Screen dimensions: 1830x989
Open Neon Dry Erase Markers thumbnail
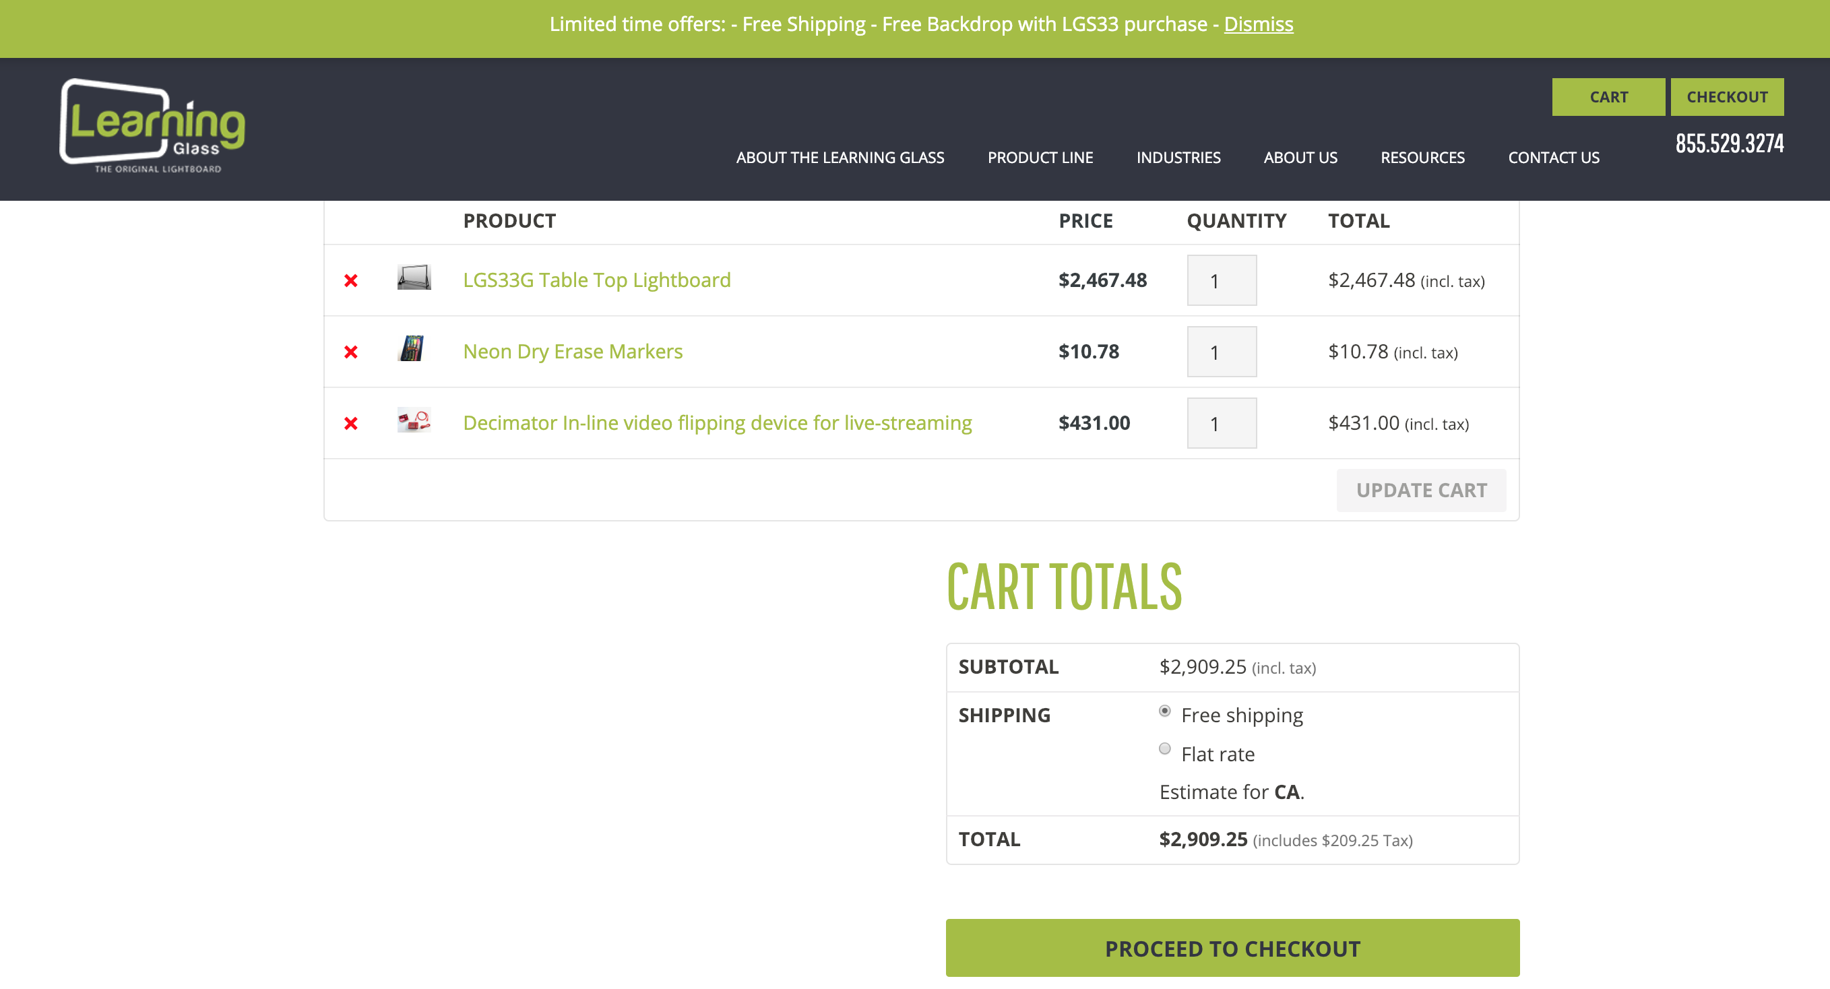[x=412, y=349]
